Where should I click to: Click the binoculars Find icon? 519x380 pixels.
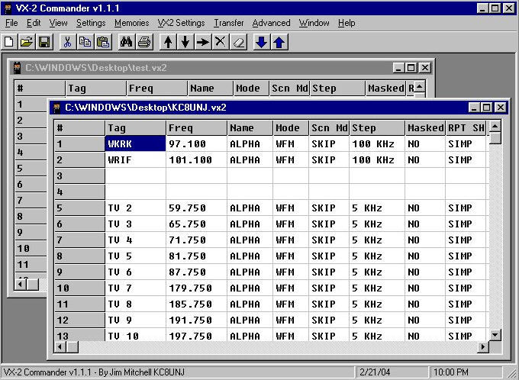(127, 42)
